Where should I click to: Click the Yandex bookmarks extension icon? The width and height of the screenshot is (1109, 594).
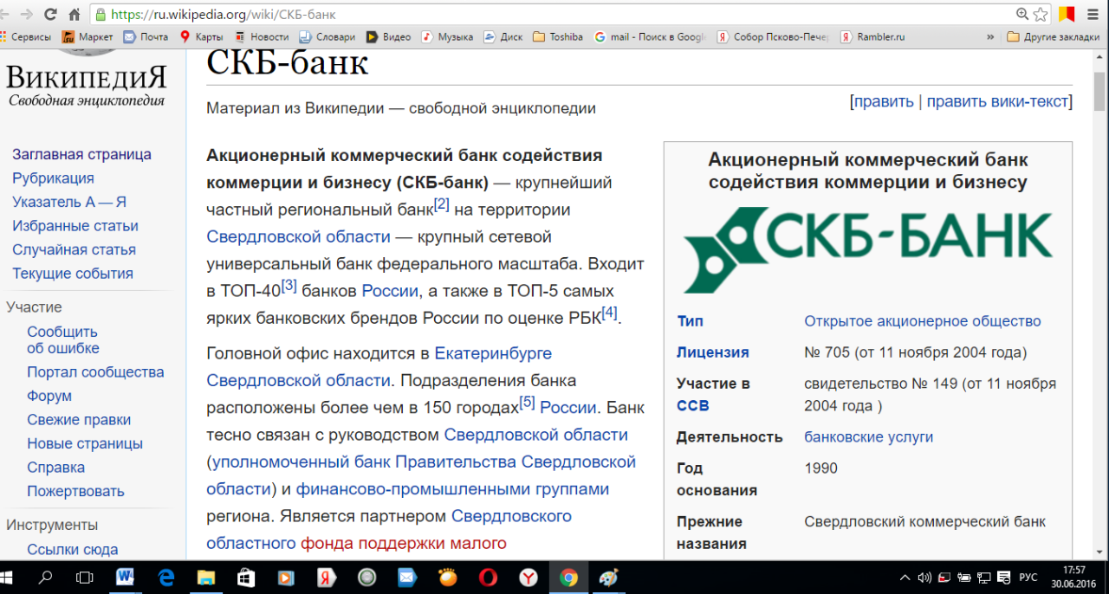coord(1067,15)
